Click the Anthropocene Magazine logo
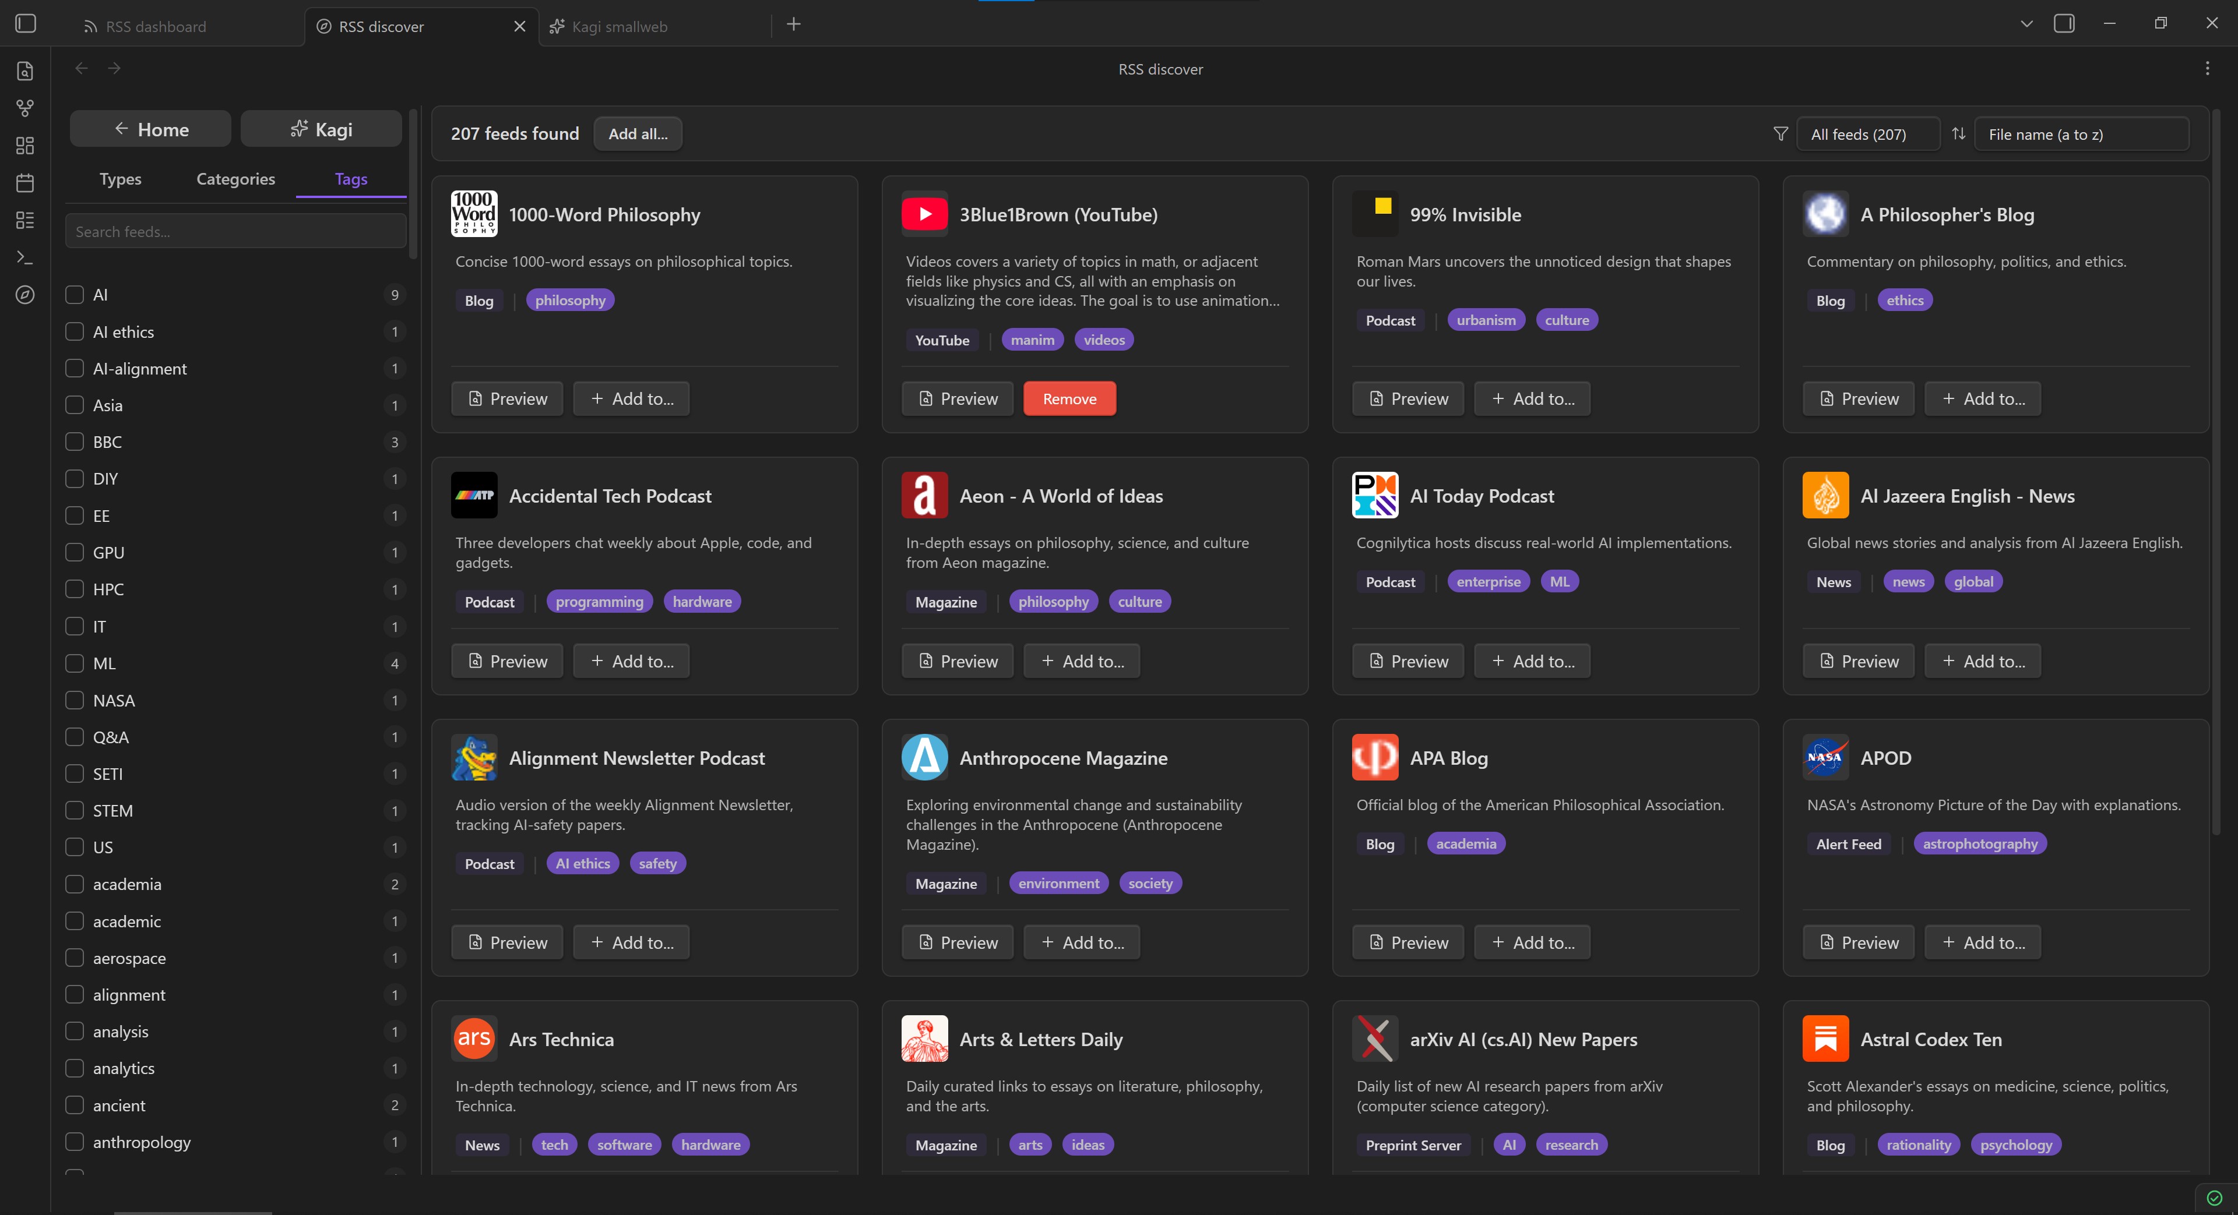The height and width of the screenshot is (1215, 2238). tap(924, 757)
